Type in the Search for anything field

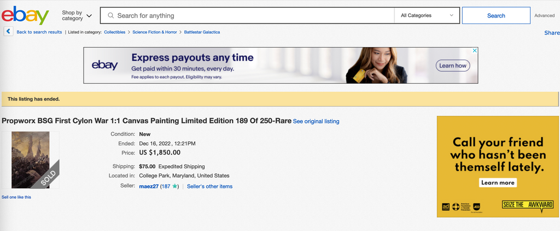pos(252,16)
